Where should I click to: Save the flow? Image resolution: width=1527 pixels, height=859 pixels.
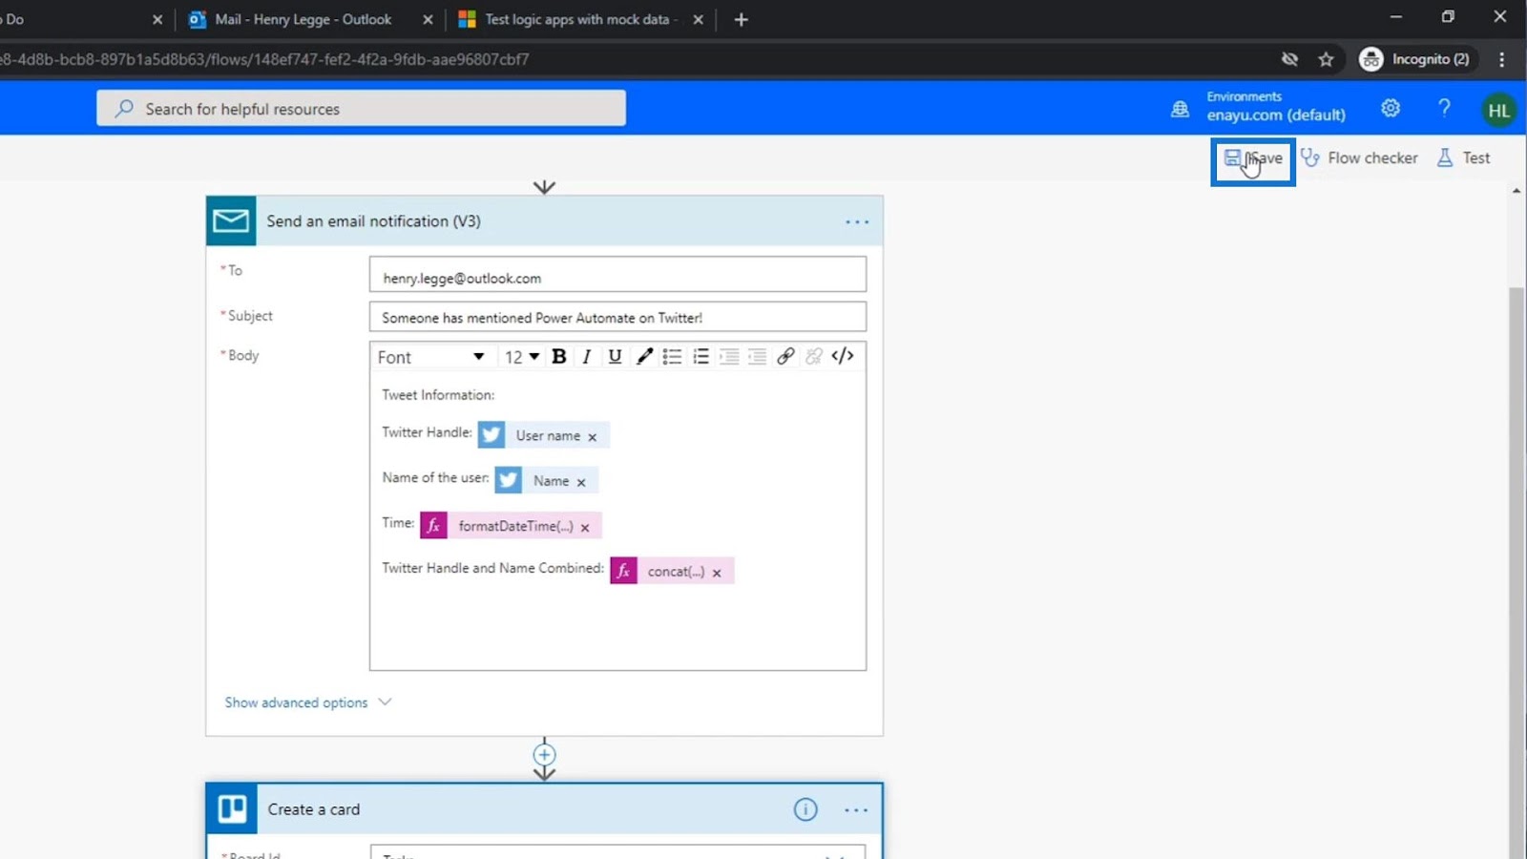coord(1253,158)
